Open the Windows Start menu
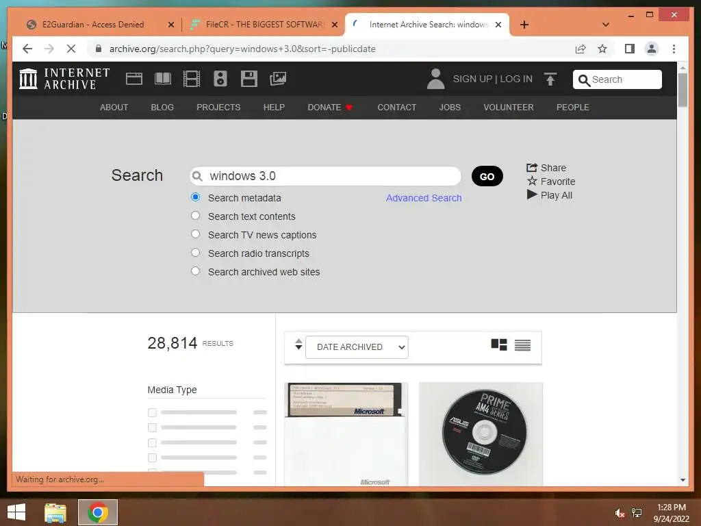The height and width of the screenshot is (526, 701). (x=16, y=512)
